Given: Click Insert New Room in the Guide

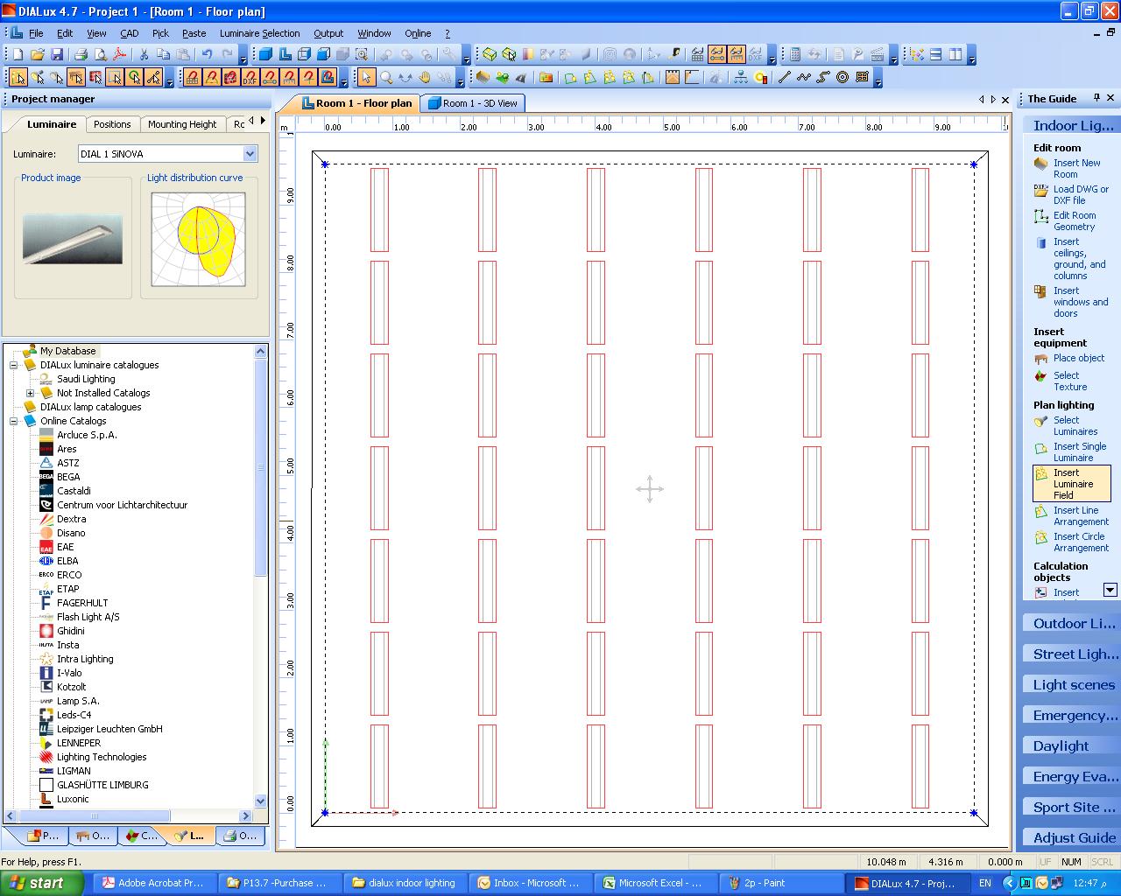Looking at the screenshot, I should [1076, 168].
